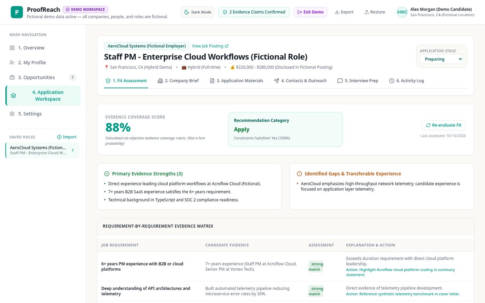Click the Constraints Satisfied: Yes (100%) text
The width and height of the screenshot is (485, 303).
click(262, 138)
